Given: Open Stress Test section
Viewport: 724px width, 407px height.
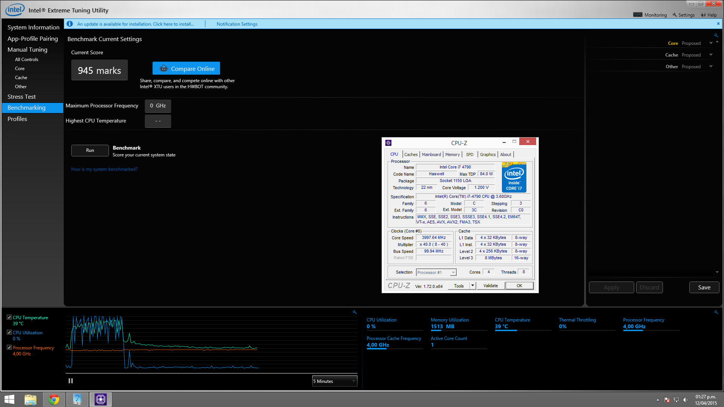Looking at the screenshot, I should click(x=21, y=96).
